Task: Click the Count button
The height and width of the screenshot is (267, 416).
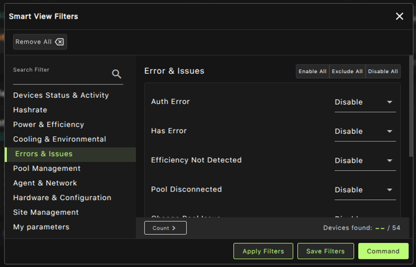Action: coord(165,228)
